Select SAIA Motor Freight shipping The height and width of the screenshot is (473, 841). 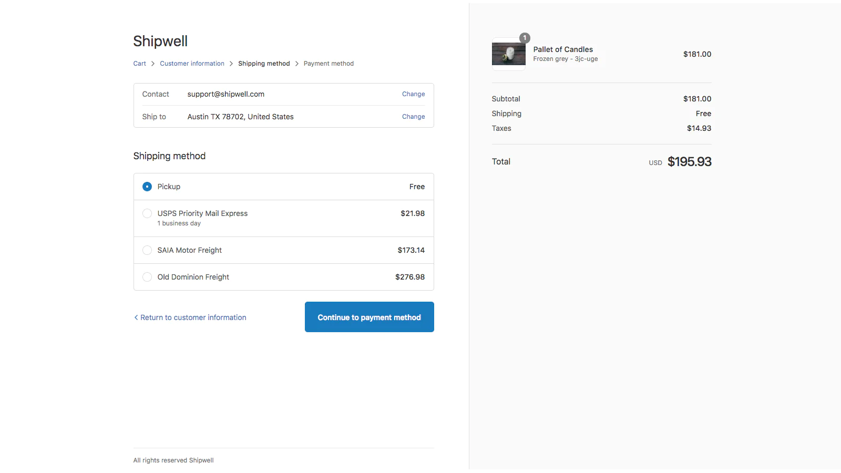point(147,250)
